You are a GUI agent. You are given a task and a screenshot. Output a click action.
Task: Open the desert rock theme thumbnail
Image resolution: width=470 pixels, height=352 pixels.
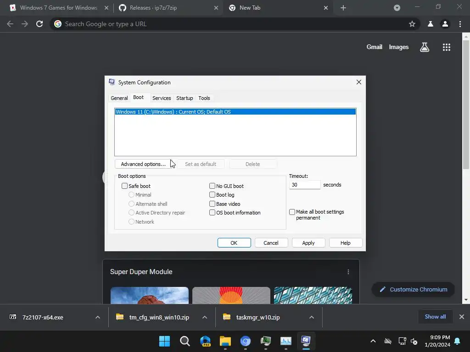150,296
